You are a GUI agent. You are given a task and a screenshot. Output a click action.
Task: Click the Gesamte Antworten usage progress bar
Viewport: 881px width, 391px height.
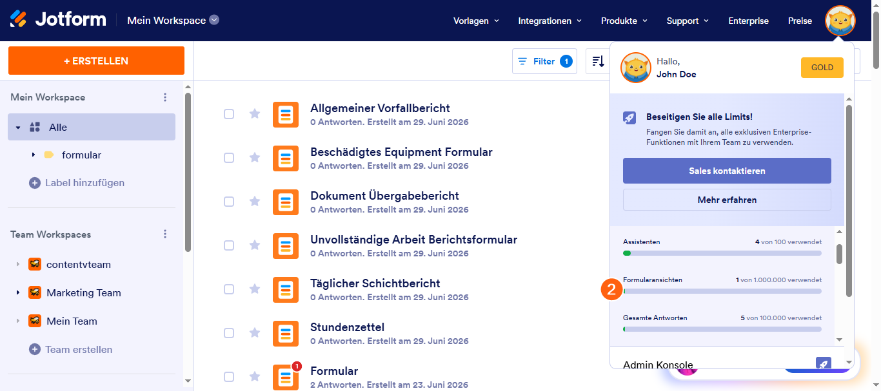pyautogui.click(x=722, y=329)
